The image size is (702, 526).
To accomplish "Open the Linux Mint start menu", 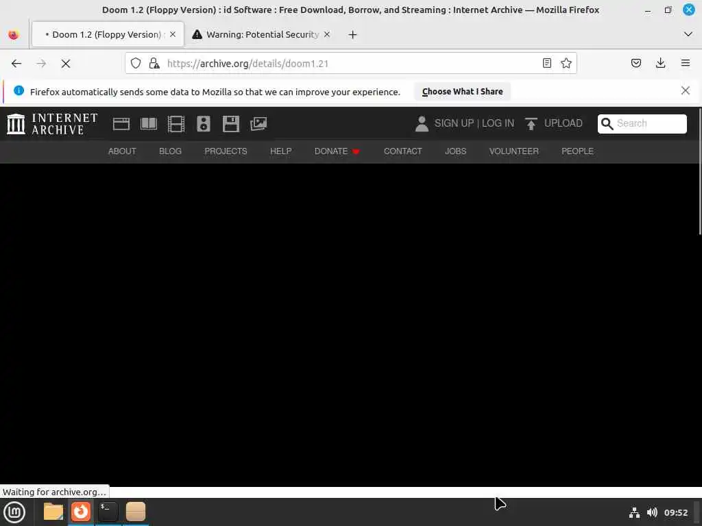I will pyautogui.click(x=14, y=512).
